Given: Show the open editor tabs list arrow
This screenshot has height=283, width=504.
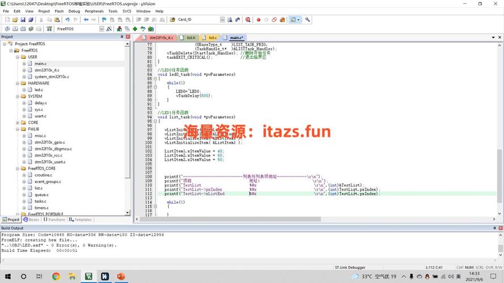Looking at the screenshot, I should point(493,37).
